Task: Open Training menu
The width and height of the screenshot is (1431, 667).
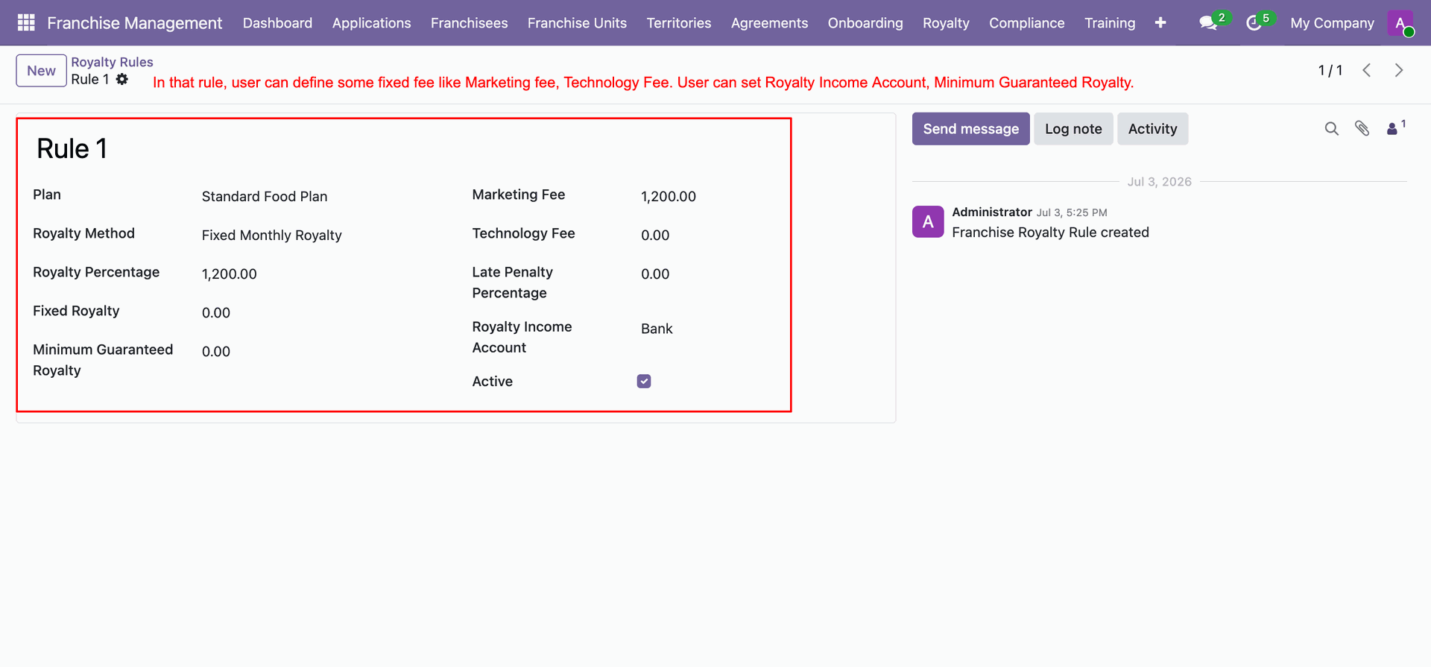Action: (x=1110, y=23)
